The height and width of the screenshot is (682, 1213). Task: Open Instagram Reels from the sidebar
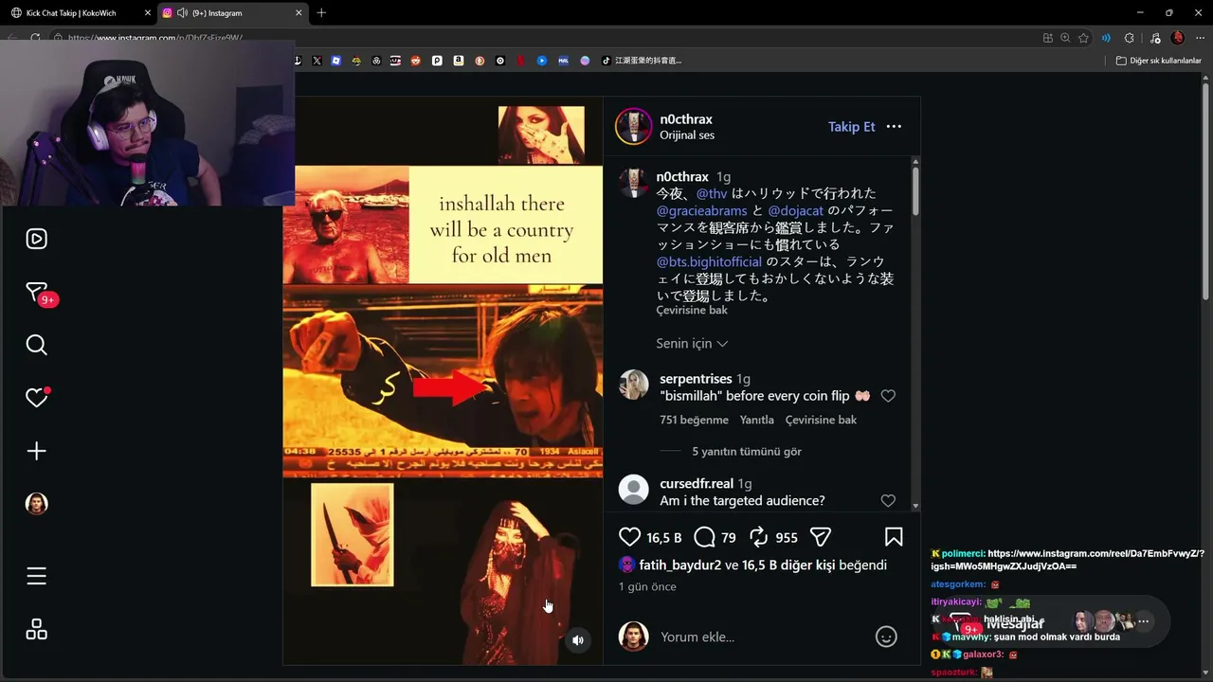coord(36,239)
